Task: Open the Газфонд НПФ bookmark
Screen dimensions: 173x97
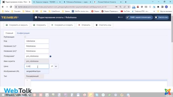Action: tap(140, 11)
